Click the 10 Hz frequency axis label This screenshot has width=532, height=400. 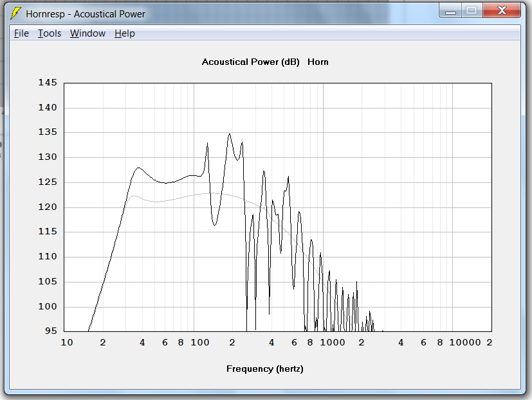[x=67, y=342]
